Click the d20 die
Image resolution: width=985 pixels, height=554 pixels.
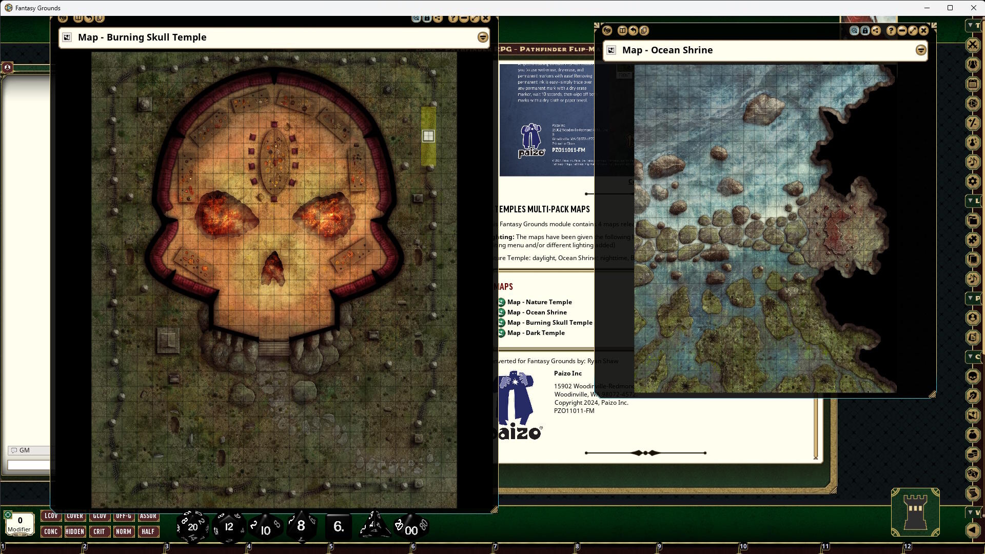point(192,526)
